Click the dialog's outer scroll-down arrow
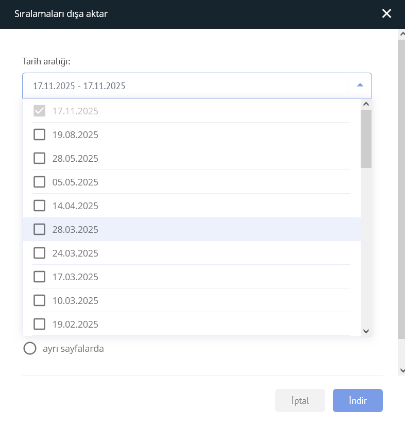Image resolution: width=405 pixels, height=425 pixels. tap(401, 370)
